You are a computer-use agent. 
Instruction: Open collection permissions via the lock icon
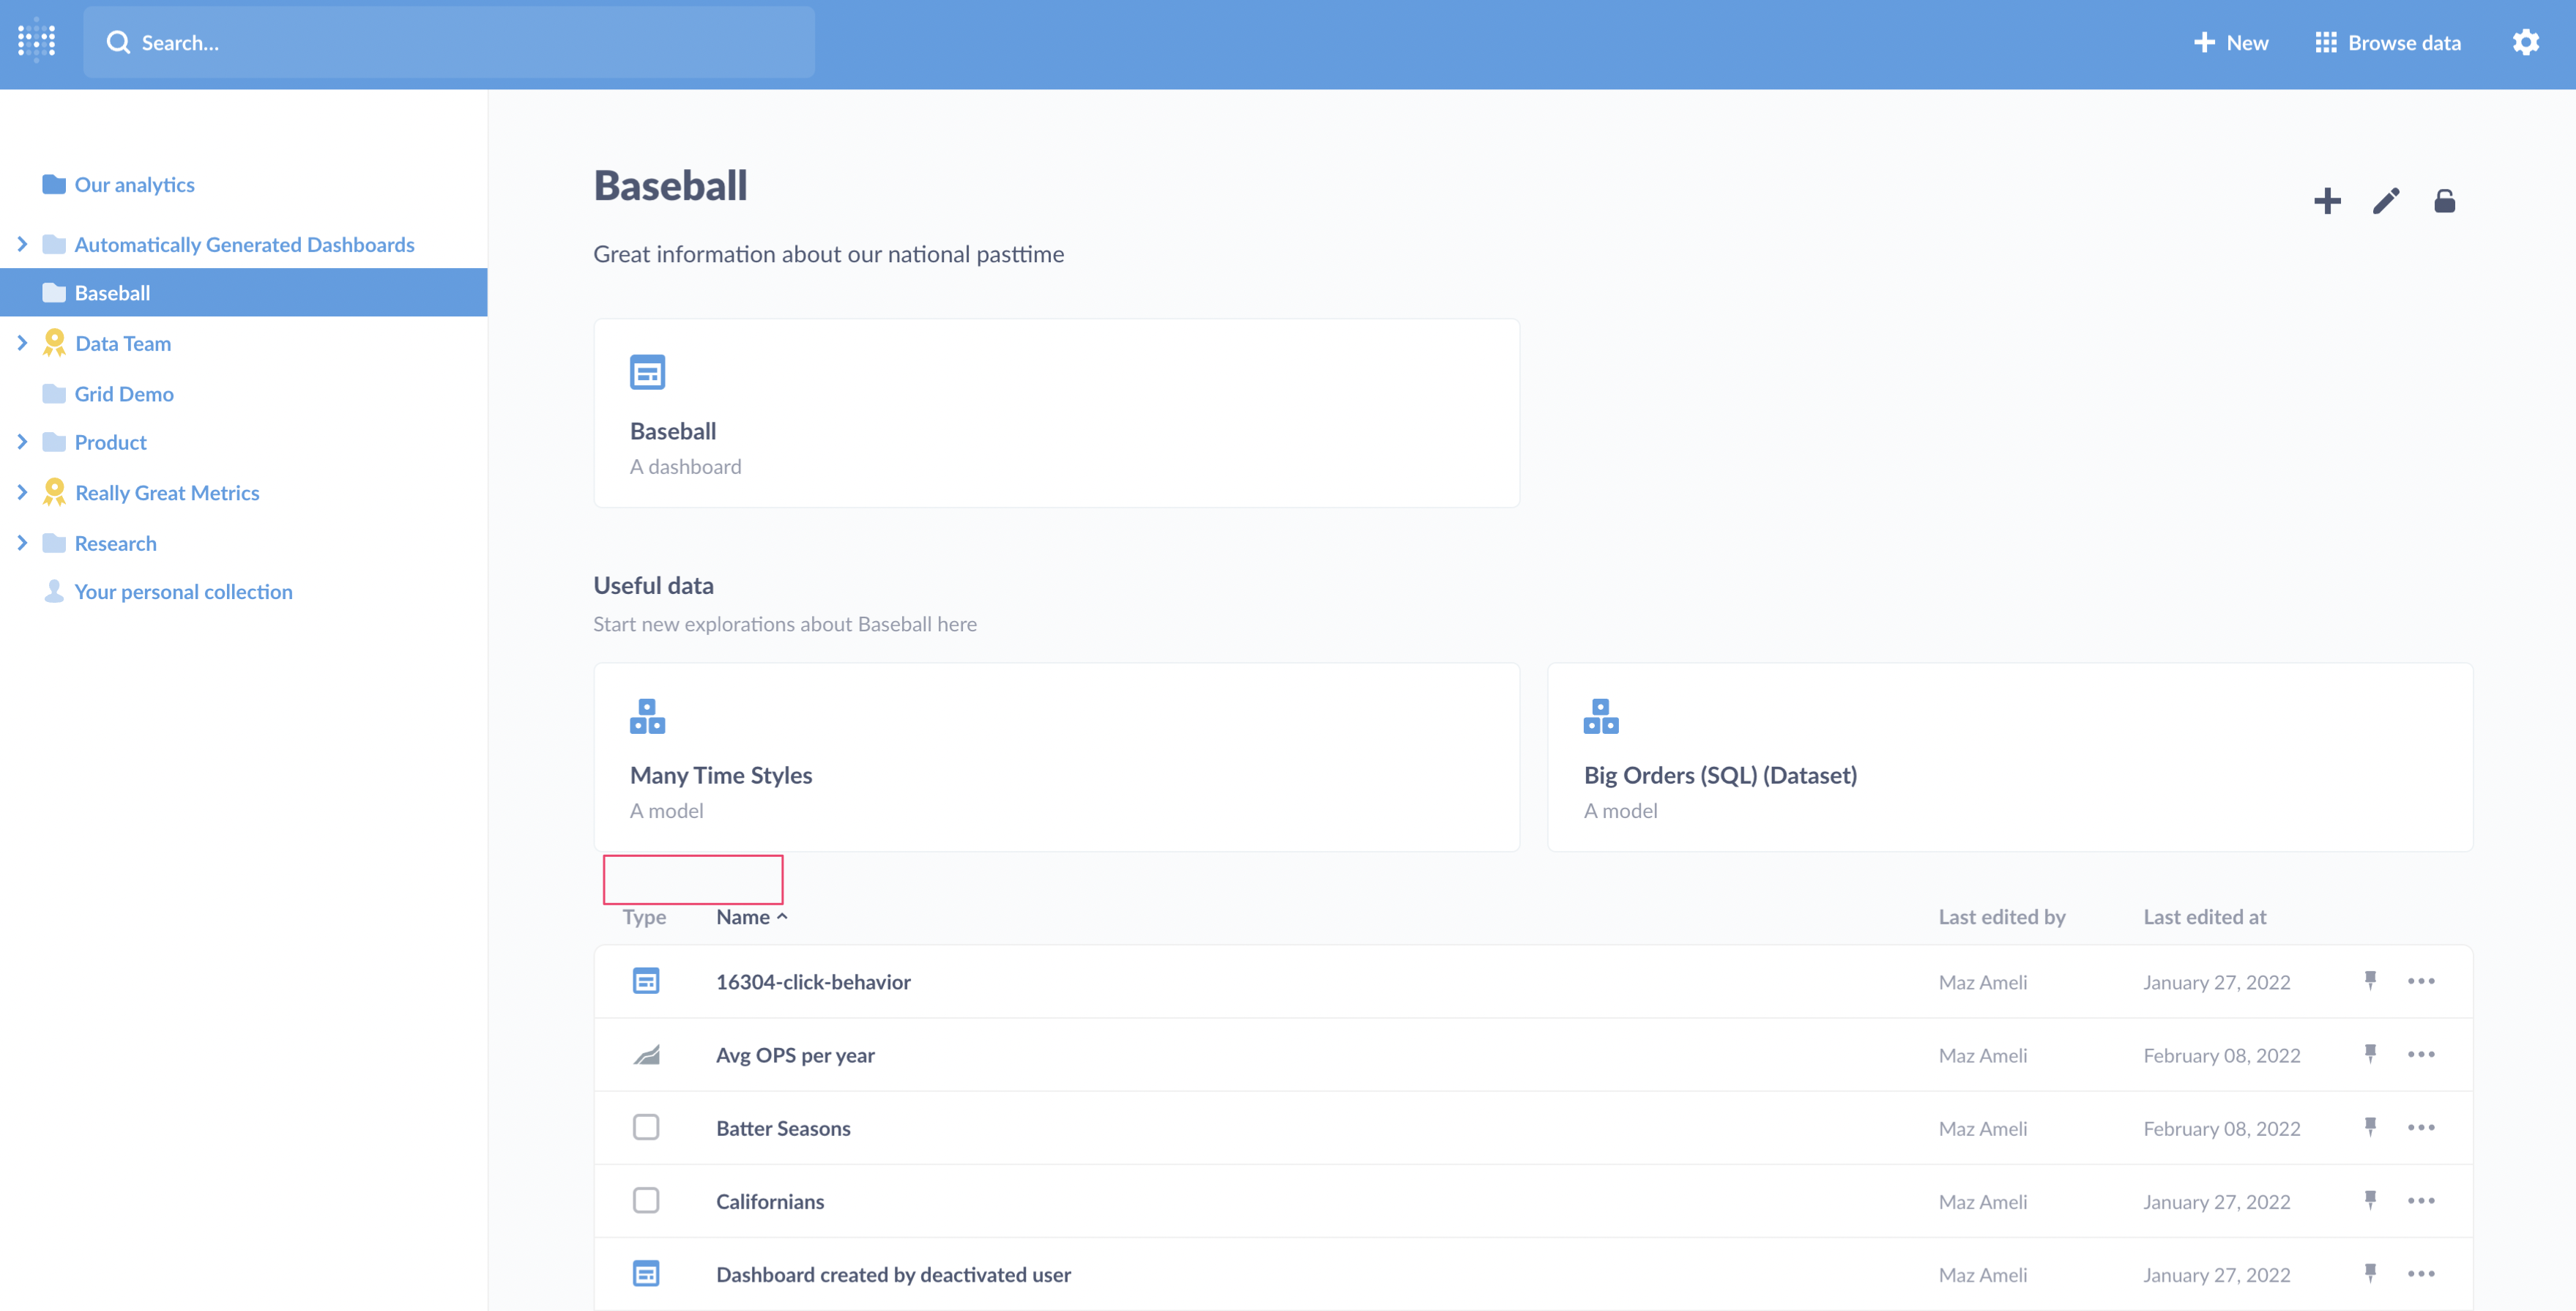coord(2444,201)
